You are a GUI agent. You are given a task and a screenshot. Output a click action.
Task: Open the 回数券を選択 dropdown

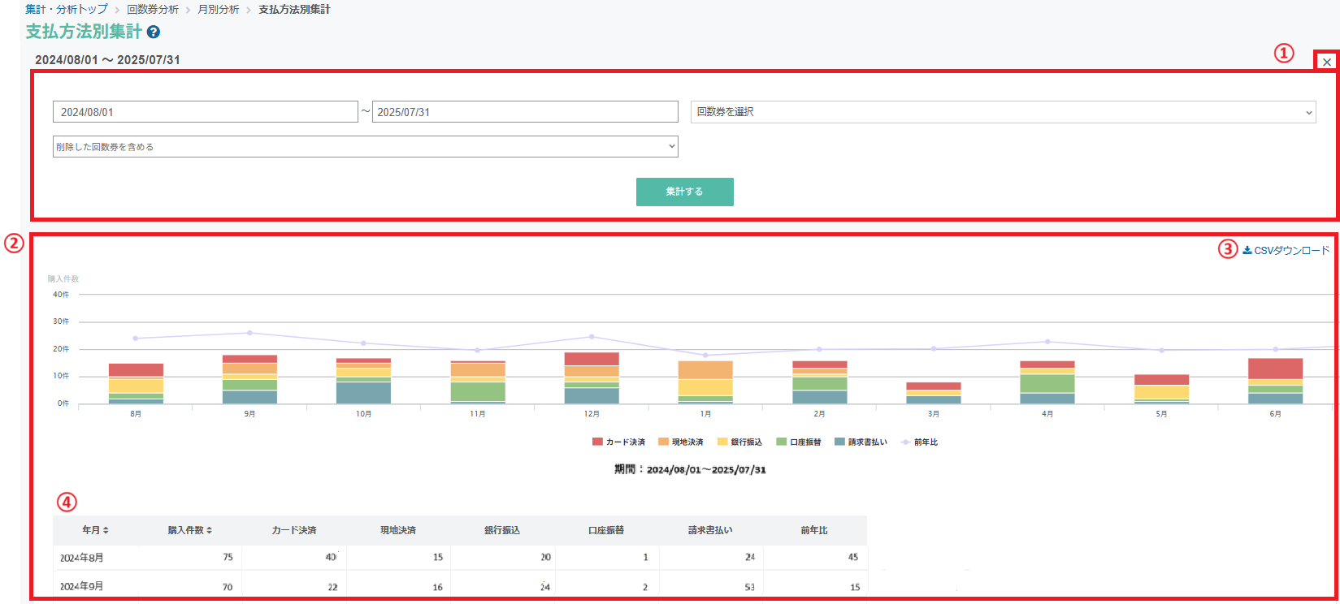[1003, 112]
